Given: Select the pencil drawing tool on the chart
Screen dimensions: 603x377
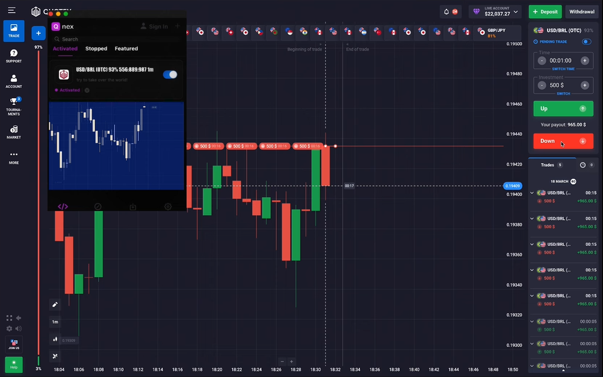Looking at the screenshot, I should [x=55, y=304].
